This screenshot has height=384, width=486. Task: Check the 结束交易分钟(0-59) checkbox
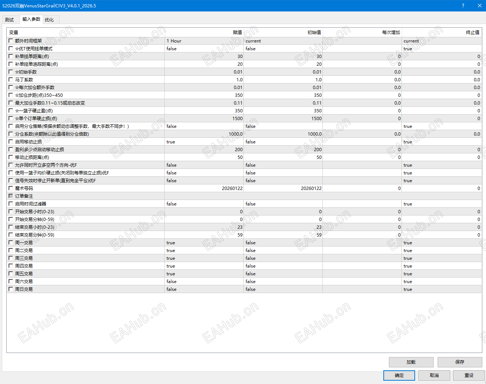11,235
